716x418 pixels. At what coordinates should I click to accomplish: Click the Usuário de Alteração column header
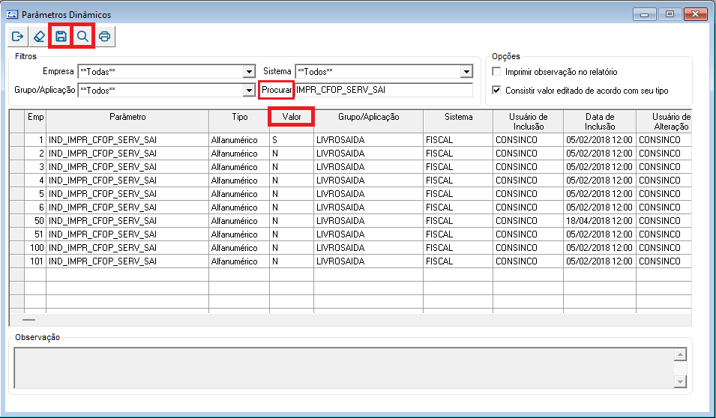(x=664, y=121)
